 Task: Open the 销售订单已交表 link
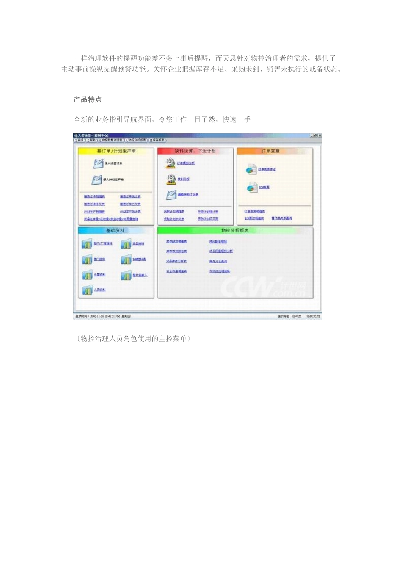click(x=130, y=204)
